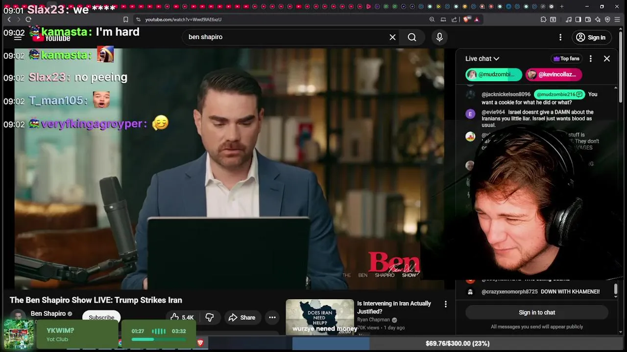Open recommended Does Iran Need Help thumbnail
This screenshot has height=352, width=627.
[x=320, y=317]
